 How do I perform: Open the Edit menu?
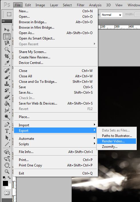click(x=28, y=5)
